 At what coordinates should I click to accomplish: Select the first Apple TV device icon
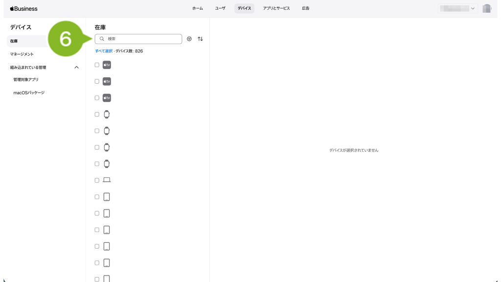point(107,65)
